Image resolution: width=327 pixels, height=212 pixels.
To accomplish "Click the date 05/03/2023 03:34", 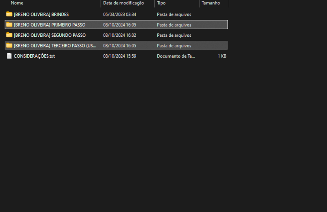I will click(x=119, y=14).
